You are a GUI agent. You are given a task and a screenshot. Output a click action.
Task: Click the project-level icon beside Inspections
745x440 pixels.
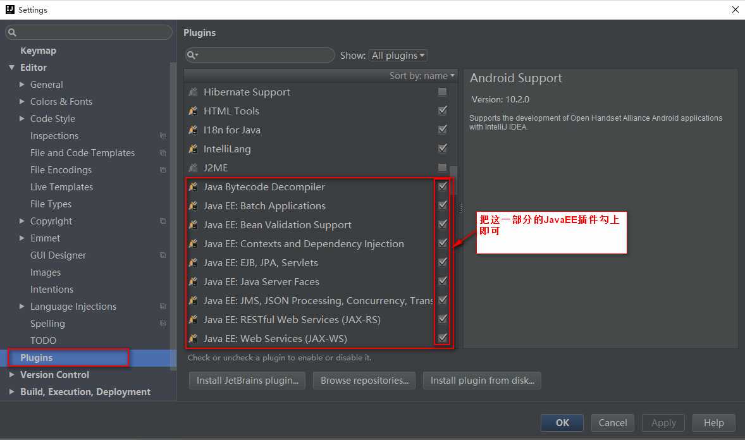tap(163, 136)
